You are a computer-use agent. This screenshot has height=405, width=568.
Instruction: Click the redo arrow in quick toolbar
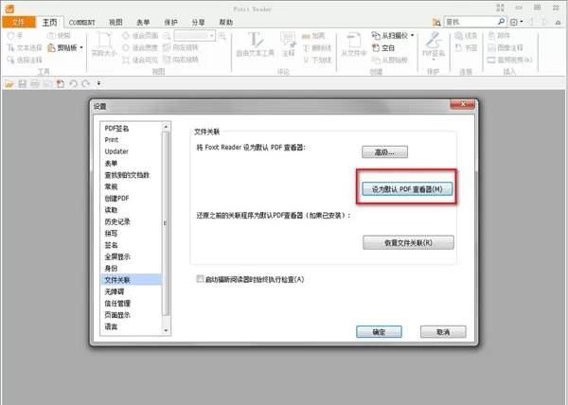point(86,84)
